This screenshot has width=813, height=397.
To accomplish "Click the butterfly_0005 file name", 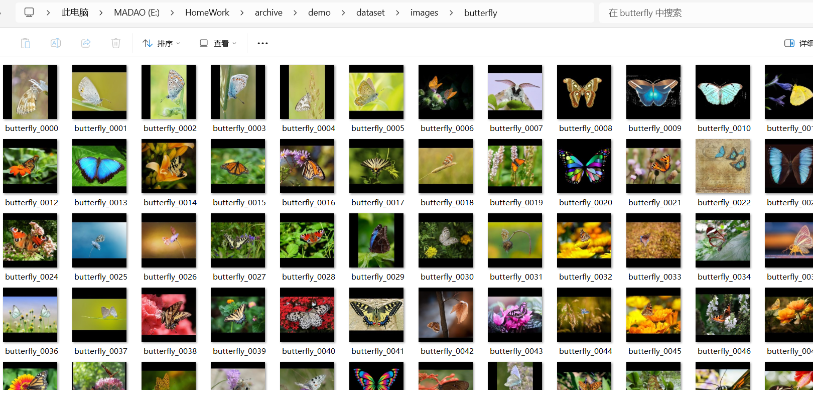I will pos(378,128).
